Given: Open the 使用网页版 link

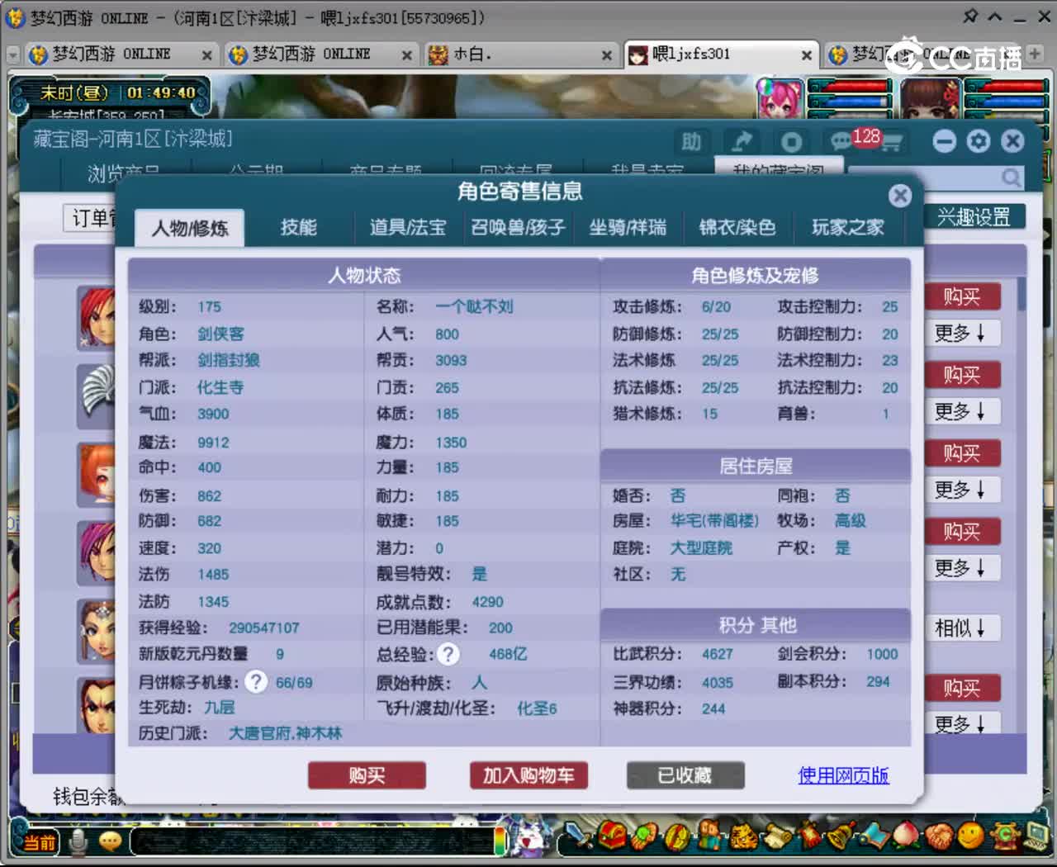Looking at the screenshot, I should click(x=843, y=775).
